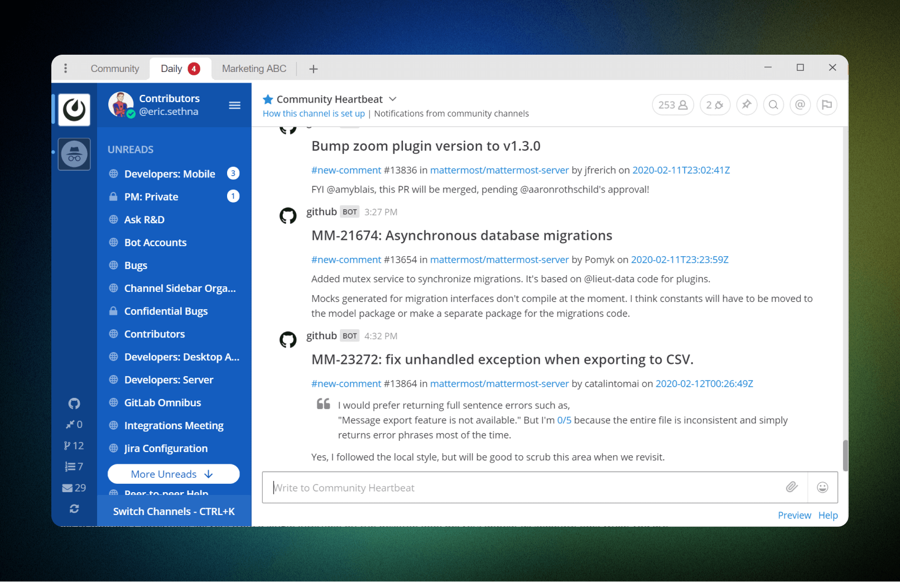Viewport: 900px width, 582px height.
Task: Click the UNREADS section header
Action: click(x=131, y=150)
